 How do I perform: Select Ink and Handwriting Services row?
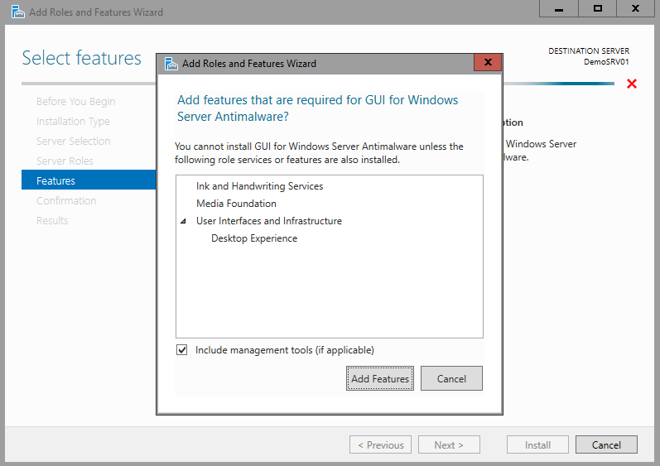point(259,186)
